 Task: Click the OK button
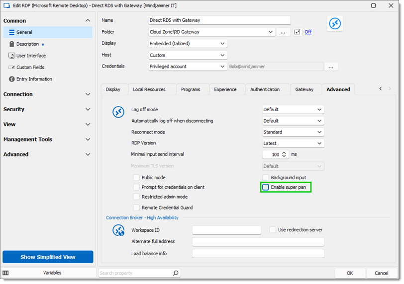coord(350,273)
